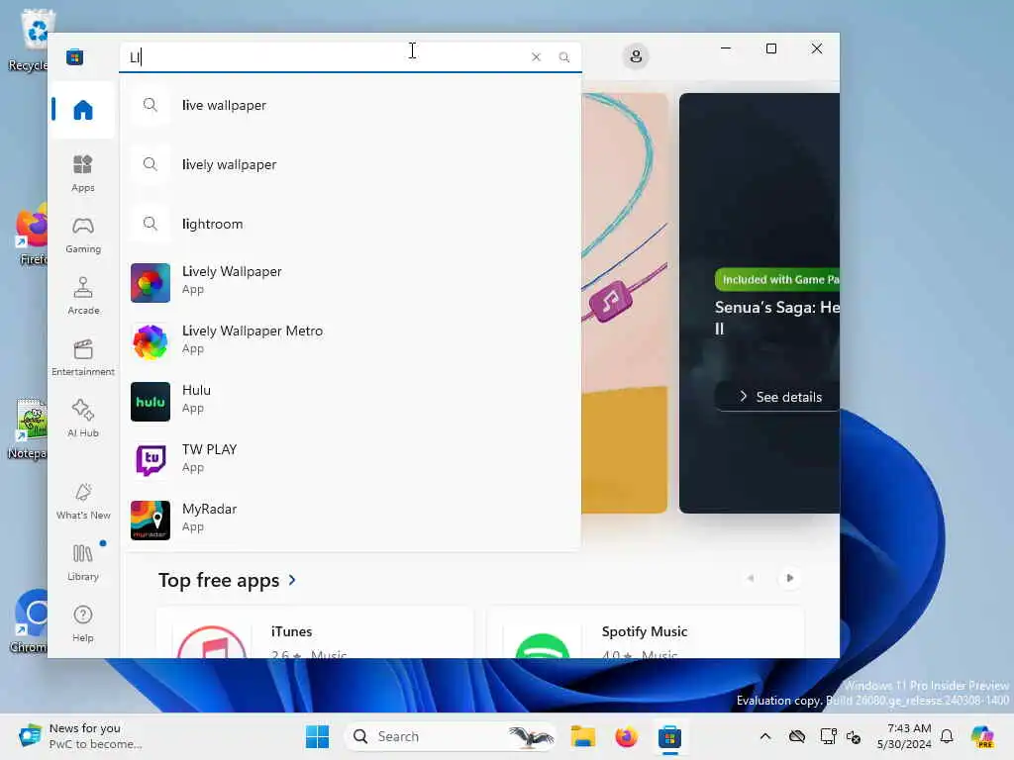Click the Lively Wallpaper Metro icon
The image size is (1014, 760).
(x=151, y=341)
